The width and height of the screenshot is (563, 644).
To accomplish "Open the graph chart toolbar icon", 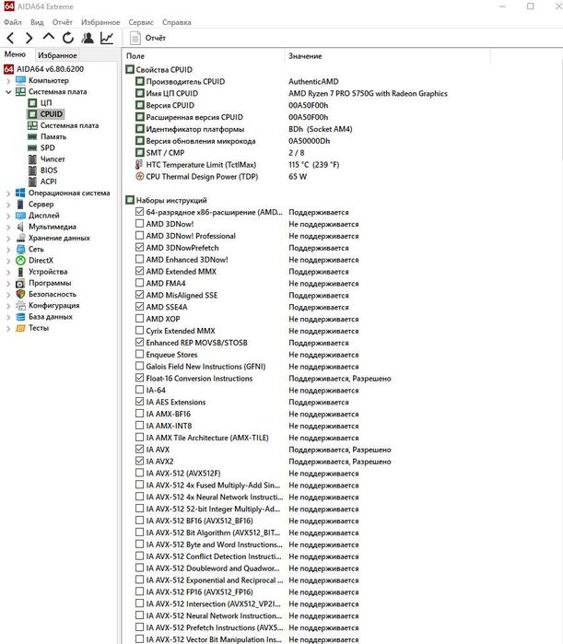I will (107, 38).
